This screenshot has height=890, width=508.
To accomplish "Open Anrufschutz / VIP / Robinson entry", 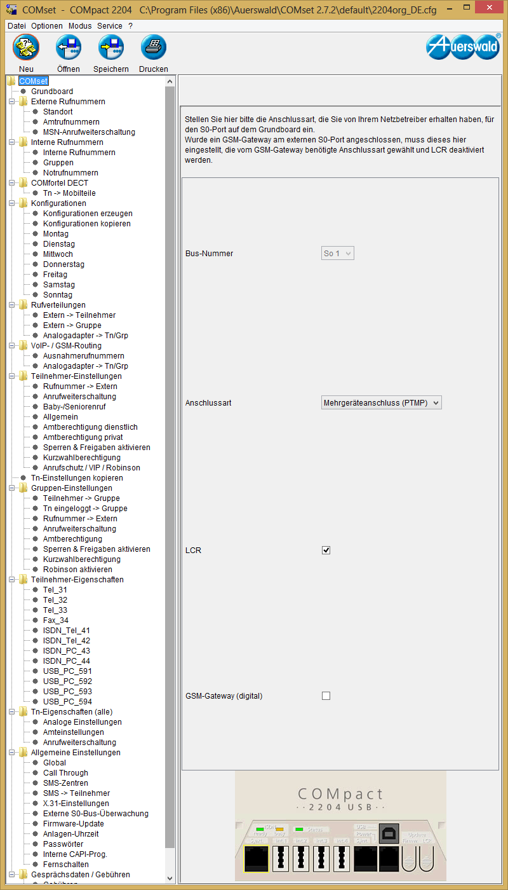I will (91, 468).
